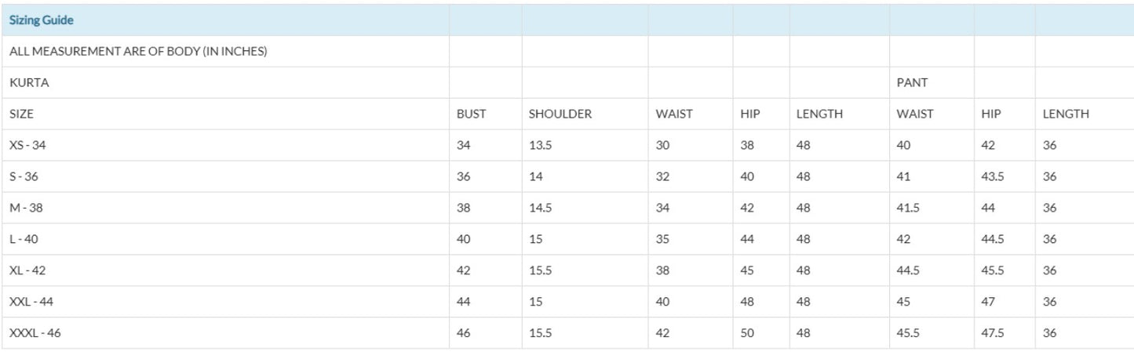The image size is (1134, 359).
Task: Click the XXL - 44 size row label
Action: click(x=31, y=302)
